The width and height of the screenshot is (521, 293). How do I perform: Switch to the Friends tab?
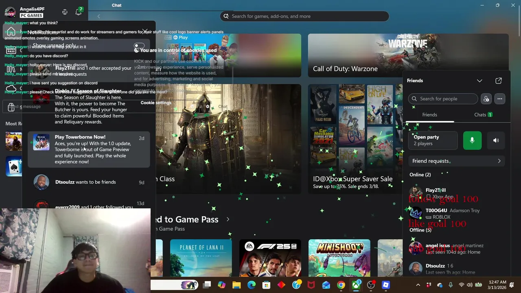tap(429, 115)
